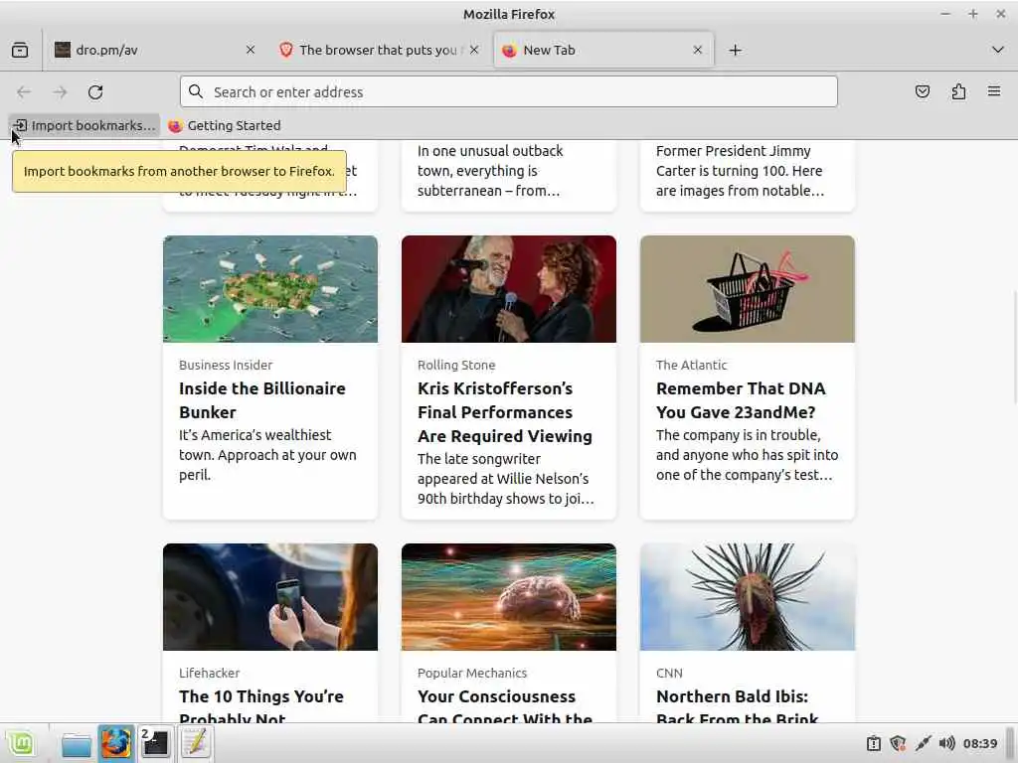Open the Billionaire Bunker island thumbnail

pos(270,289)
